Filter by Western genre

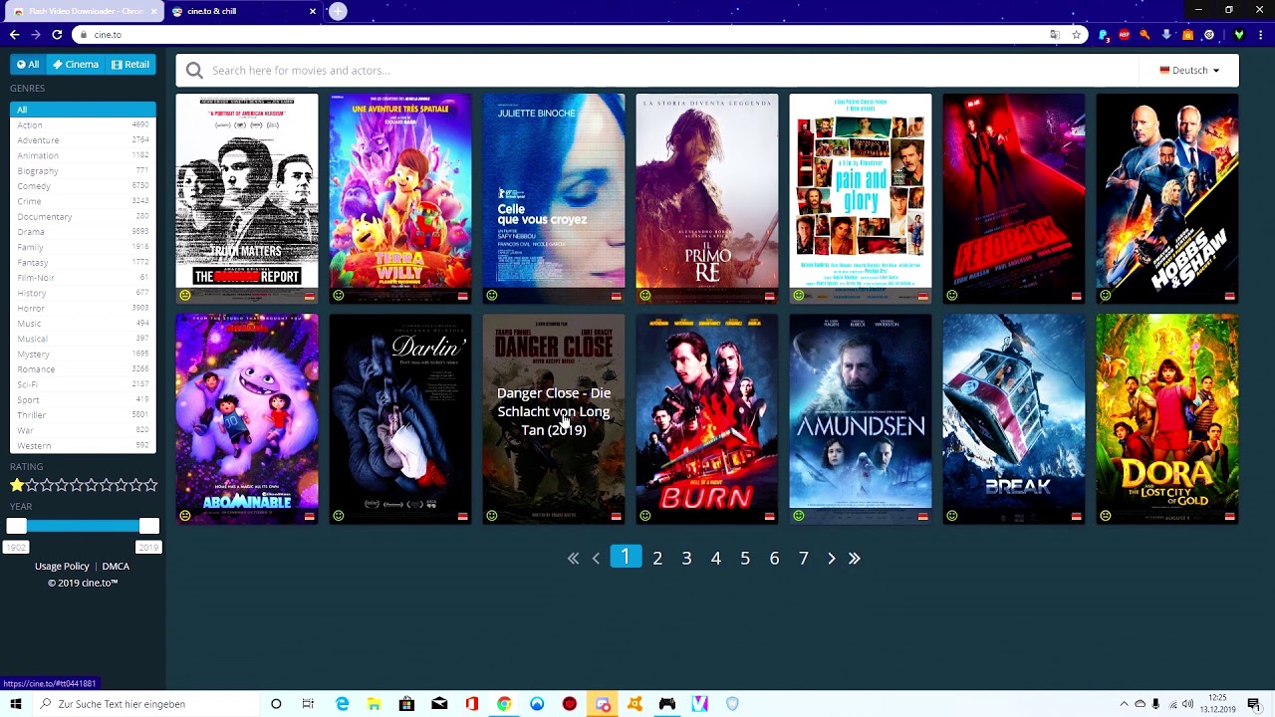[83, 446]
